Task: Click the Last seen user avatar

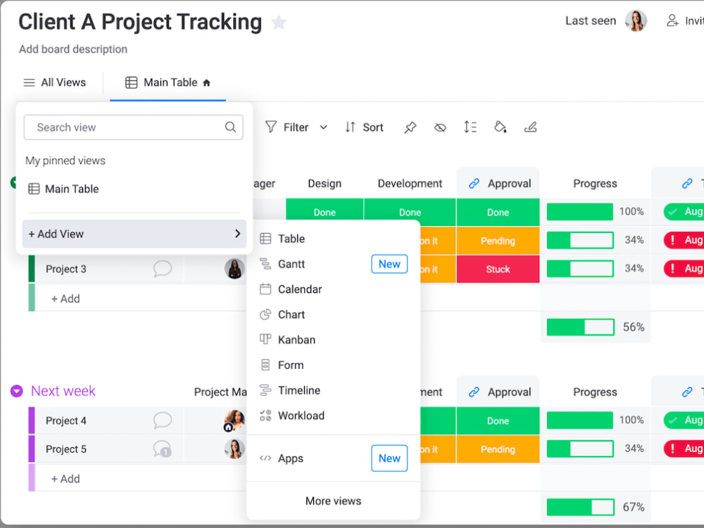Action: click(636, 20)
